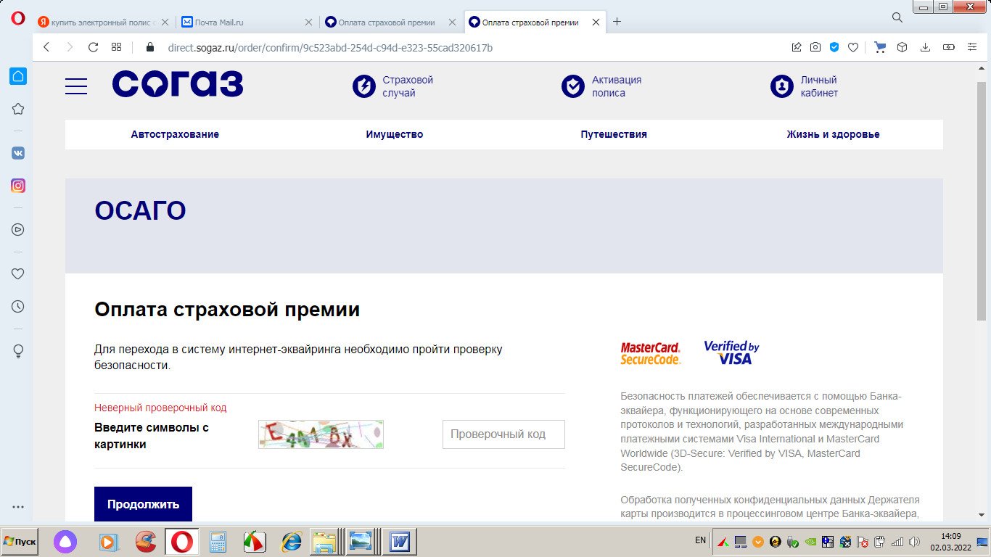Image resolution: width=991 pixels, height=557 pixels.
Task: Open the Speed Dial grid icon
Action: click(116, 47)
